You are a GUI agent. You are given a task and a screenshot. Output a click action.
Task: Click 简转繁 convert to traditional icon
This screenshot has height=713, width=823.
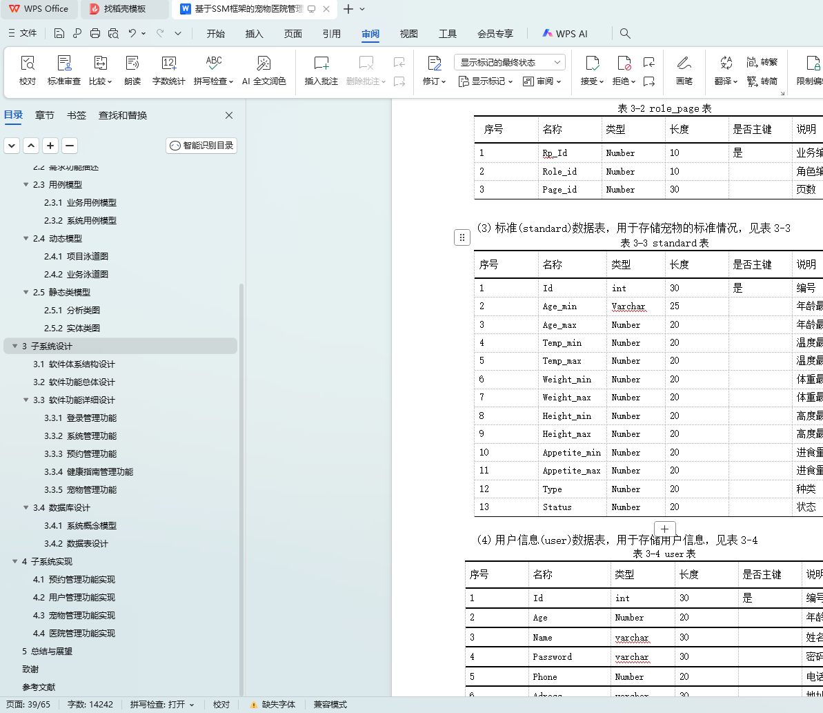(x=762, y=62)
